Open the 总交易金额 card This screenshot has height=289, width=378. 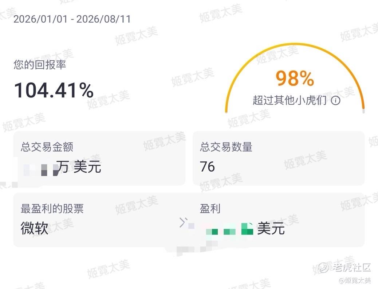[99, 158]
